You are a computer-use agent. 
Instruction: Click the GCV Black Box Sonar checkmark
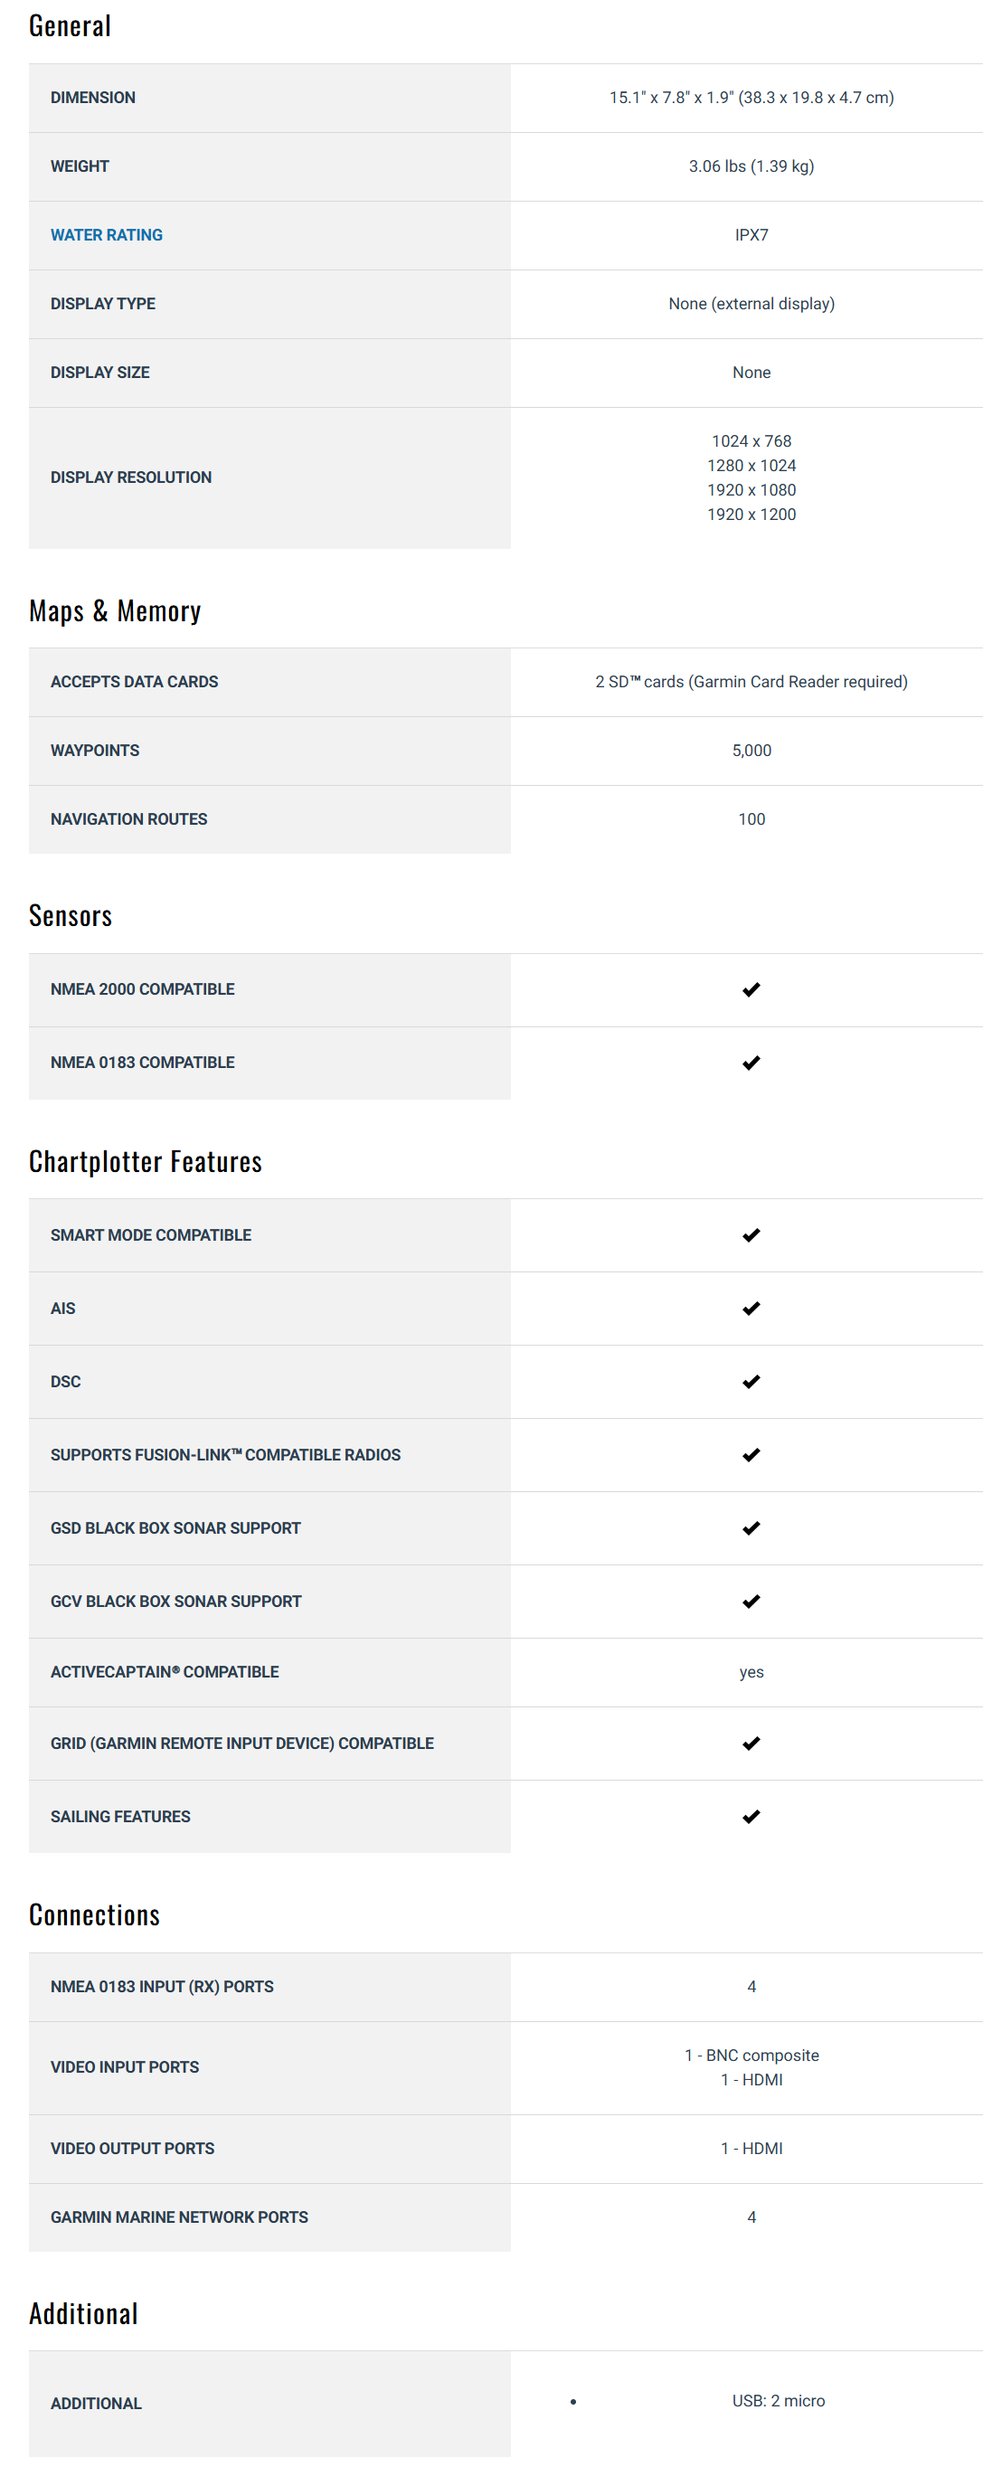[x=751, y=1602]
